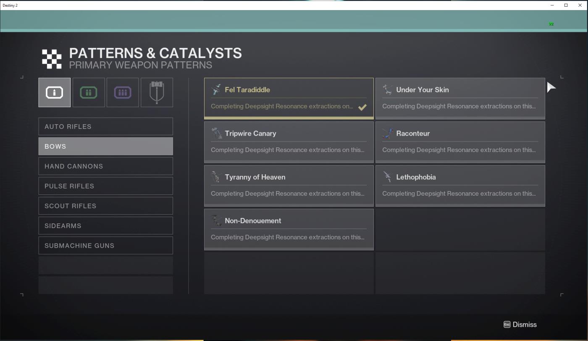This screenshot has width=588, height=341.
Task: Minimize the Destiny 2 window
Action: click(x=552, y=5)
